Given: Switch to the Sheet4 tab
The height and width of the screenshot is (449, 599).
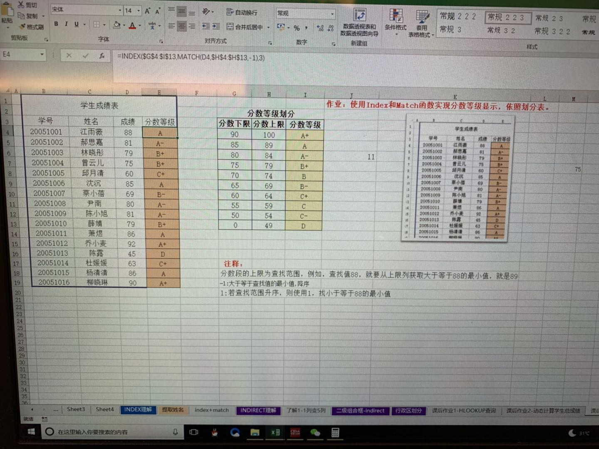Looking at the screenshot, I should click(104, 409).
